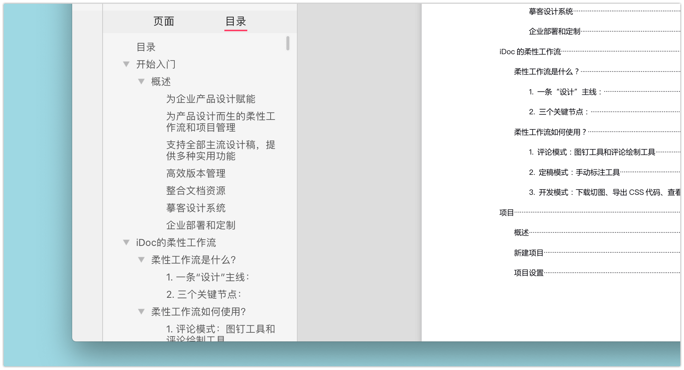Open the 目录 entry at top of sidebar

146,47
